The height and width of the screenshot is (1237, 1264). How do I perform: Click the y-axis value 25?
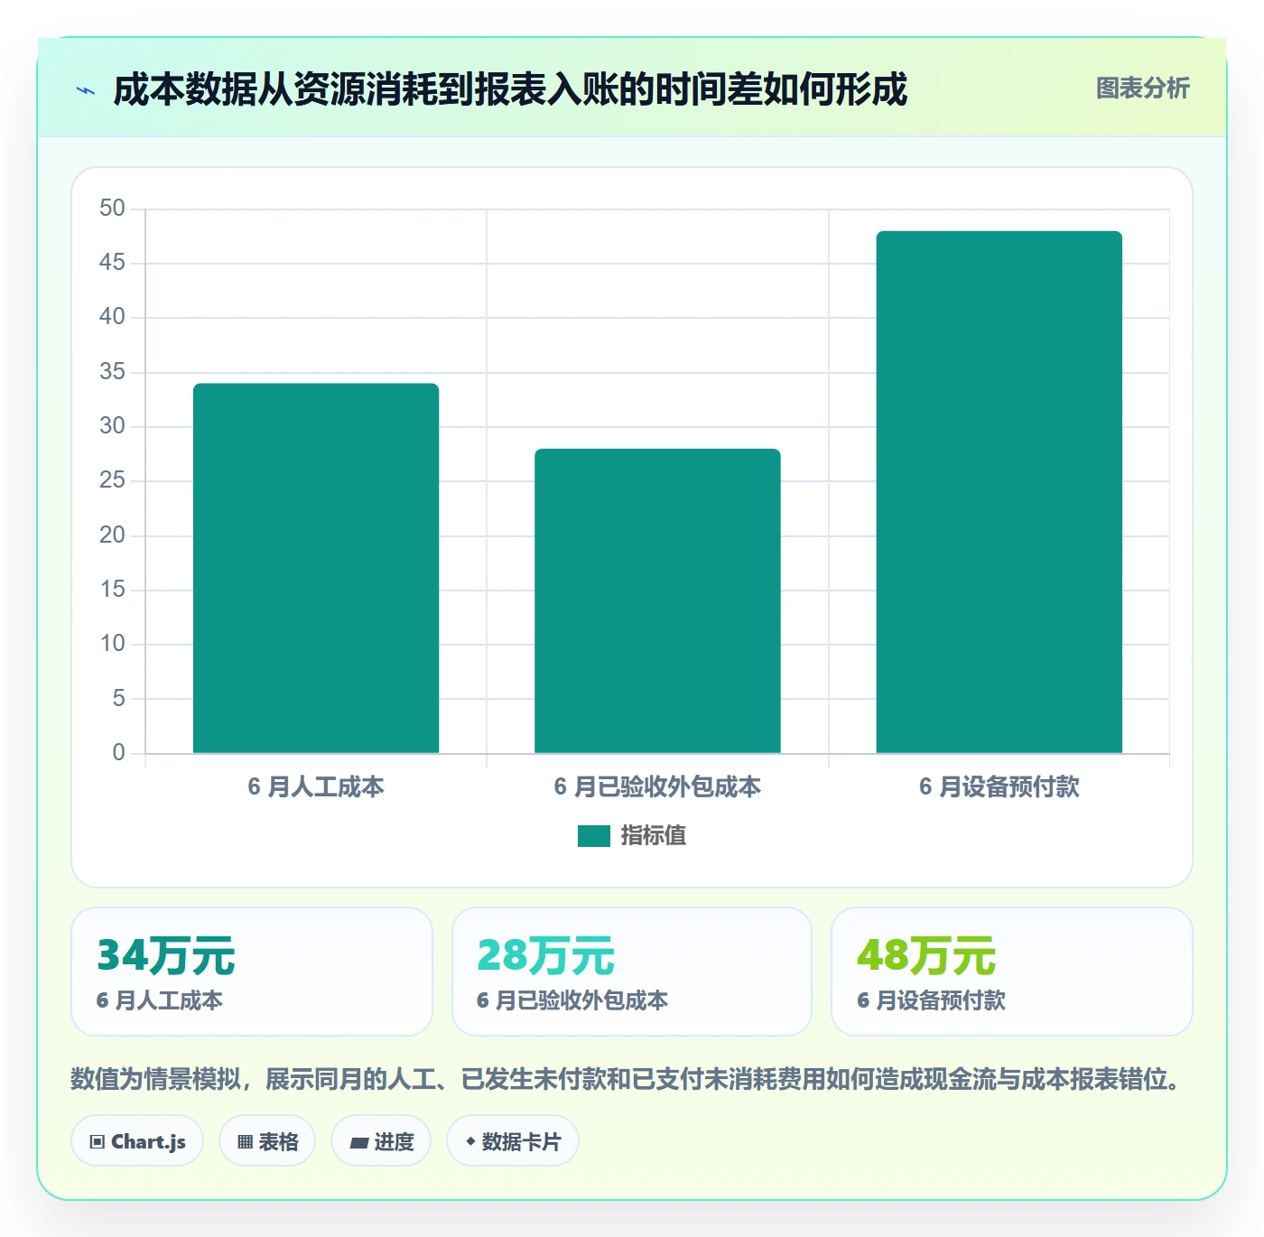pos(112,480)
